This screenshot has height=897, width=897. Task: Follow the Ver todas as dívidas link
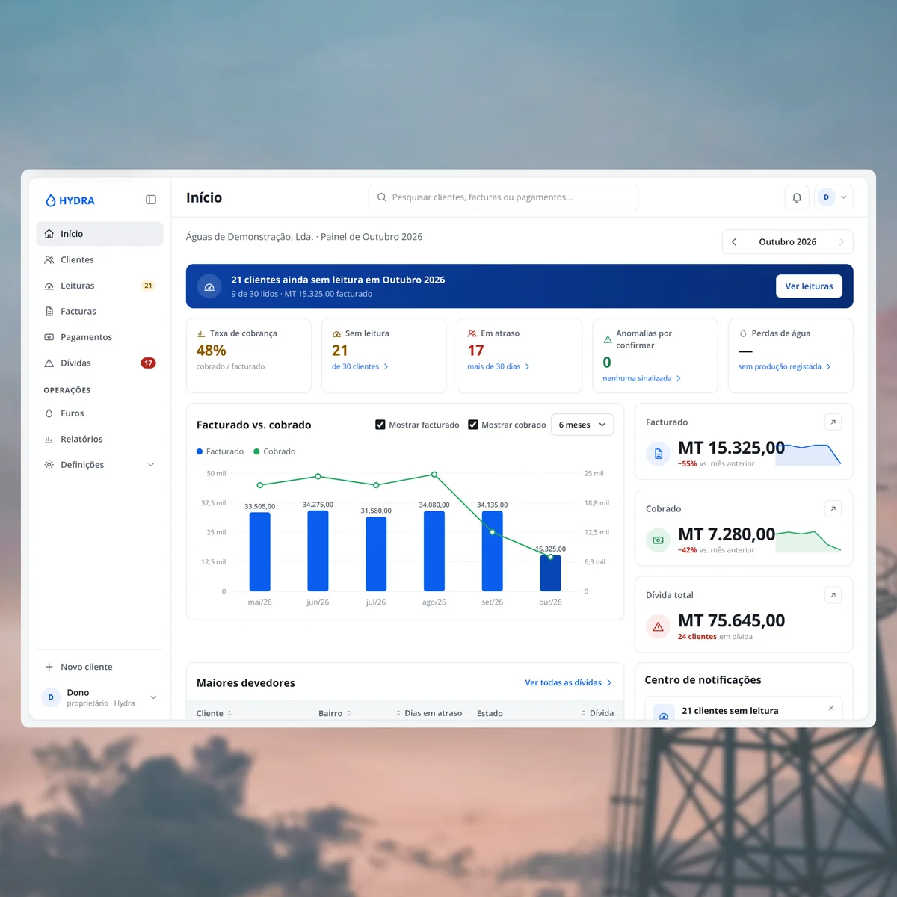pos(569,682)
